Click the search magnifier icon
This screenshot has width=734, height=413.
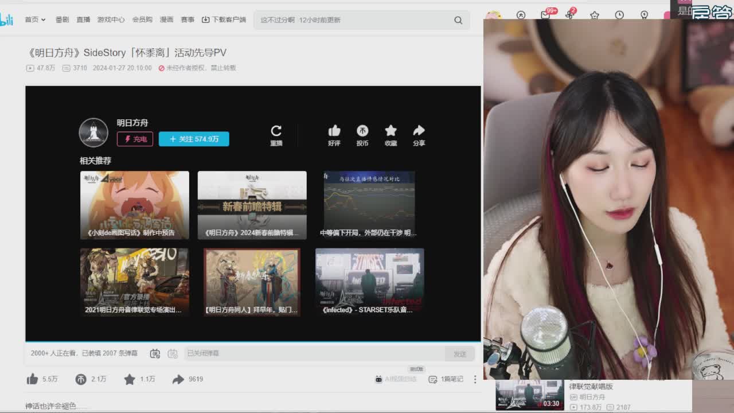(x=458, y=20)
